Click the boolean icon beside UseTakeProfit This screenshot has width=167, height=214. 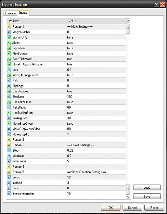pos(9,102)
